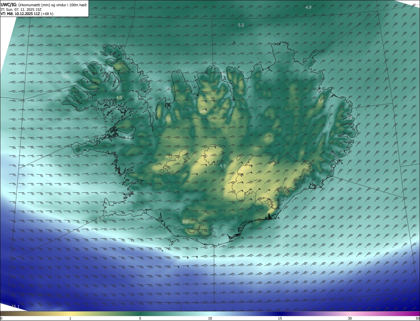Viewport: 420px width, 321px height.
Task: Click the 'VT: Mið. 10.12.2025 11Z (+68 h)' line
Action: [x=27, y=14]
